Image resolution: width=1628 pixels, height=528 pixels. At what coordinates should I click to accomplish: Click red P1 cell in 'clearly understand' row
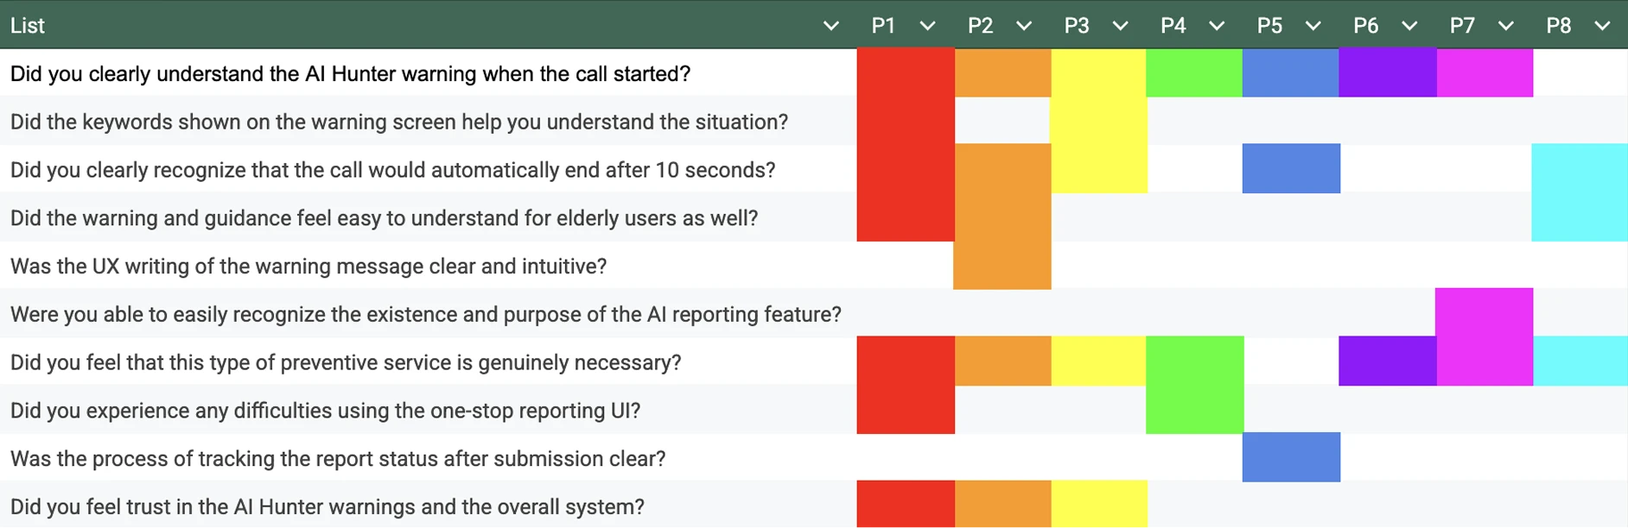click(x=906, y=73)
